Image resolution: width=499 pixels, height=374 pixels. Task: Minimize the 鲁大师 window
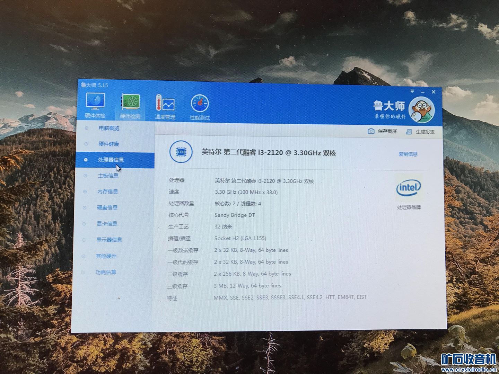point(423,92)
